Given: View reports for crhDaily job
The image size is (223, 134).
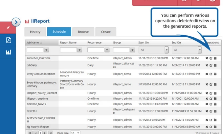Looking at the screenshot, I should [x=215, y=65].
